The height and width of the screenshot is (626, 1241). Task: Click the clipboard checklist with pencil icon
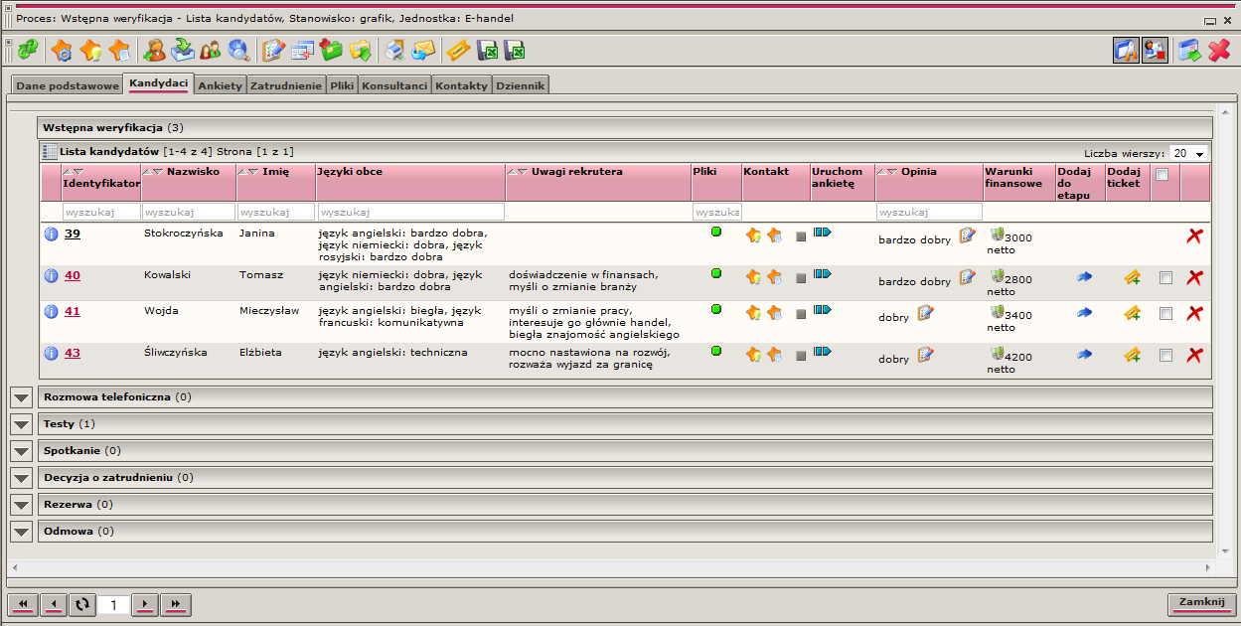point(273,50)
